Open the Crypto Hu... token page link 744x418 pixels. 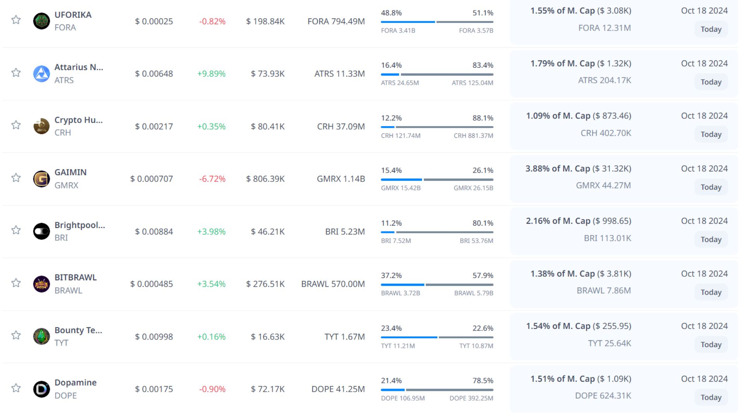[x=78, y=120]
